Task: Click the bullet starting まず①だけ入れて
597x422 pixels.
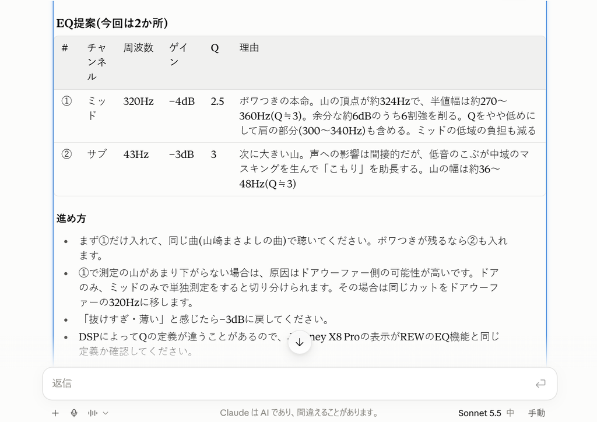Action: tap(293, 248)
